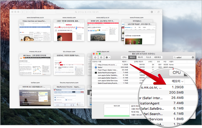Open the gear action menu

click(x=108, y=57)
